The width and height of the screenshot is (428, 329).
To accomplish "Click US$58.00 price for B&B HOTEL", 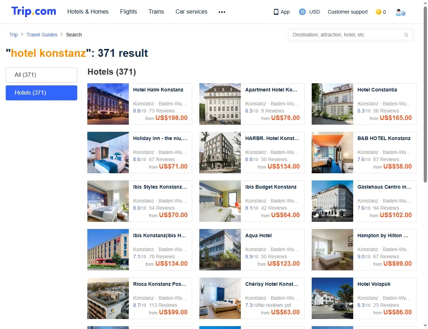I will tap(398, 166).
